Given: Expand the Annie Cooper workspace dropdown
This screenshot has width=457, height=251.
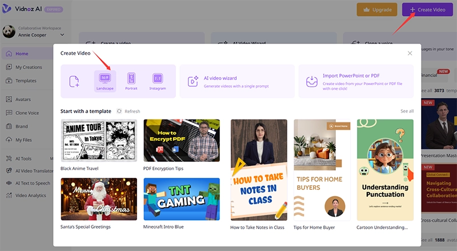Looking at the screenshot, I should 62,35.
